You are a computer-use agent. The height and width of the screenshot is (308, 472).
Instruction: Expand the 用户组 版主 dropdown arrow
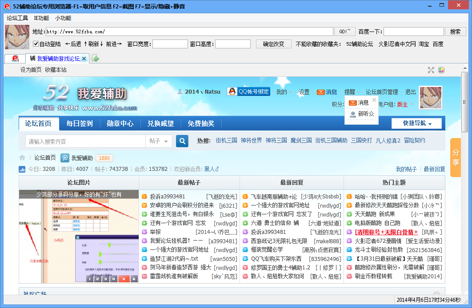click(412, 104)
